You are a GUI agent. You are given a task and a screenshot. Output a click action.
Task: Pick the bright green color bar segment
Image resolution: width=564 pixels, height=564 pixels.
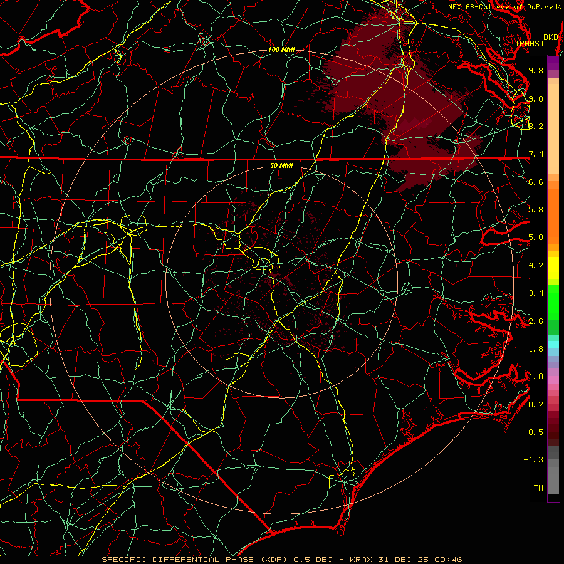pyautogui.click(x=553, y=302)
